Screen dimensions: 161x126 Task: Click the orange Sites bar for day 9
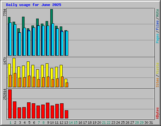[x=48, y=82]
